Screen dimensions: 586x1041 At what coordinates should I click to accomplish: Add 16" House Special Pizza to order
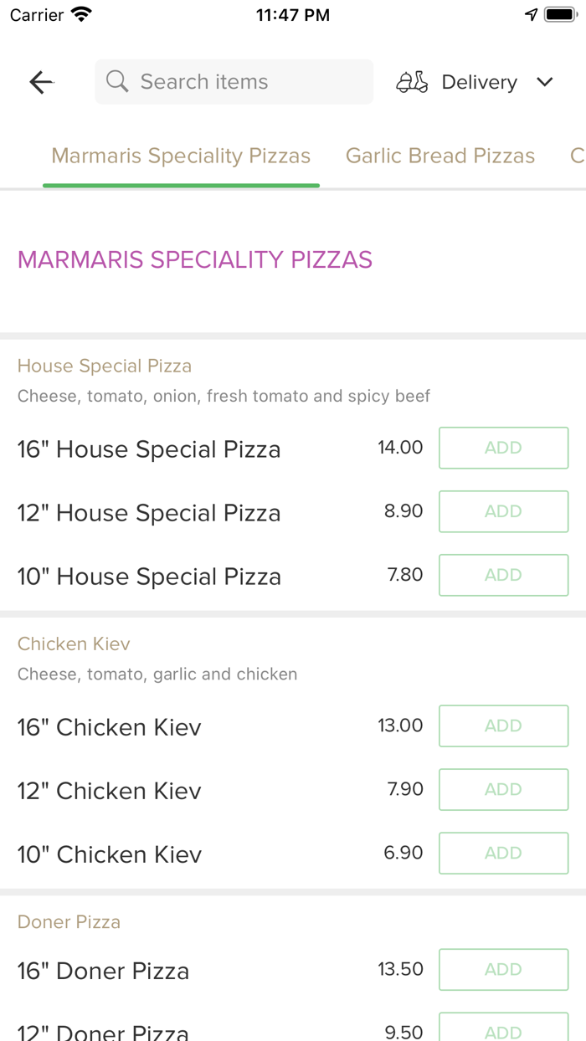[503, 448]
